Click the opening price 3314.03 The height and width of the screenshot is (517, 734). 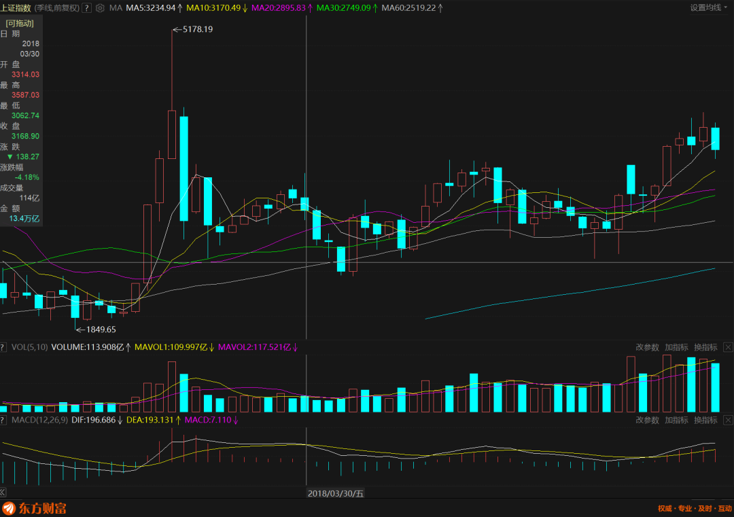tap(25, 75)
